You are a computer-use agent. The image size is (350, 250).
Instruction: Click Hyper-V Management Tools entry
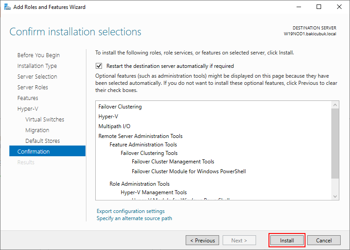154,192
